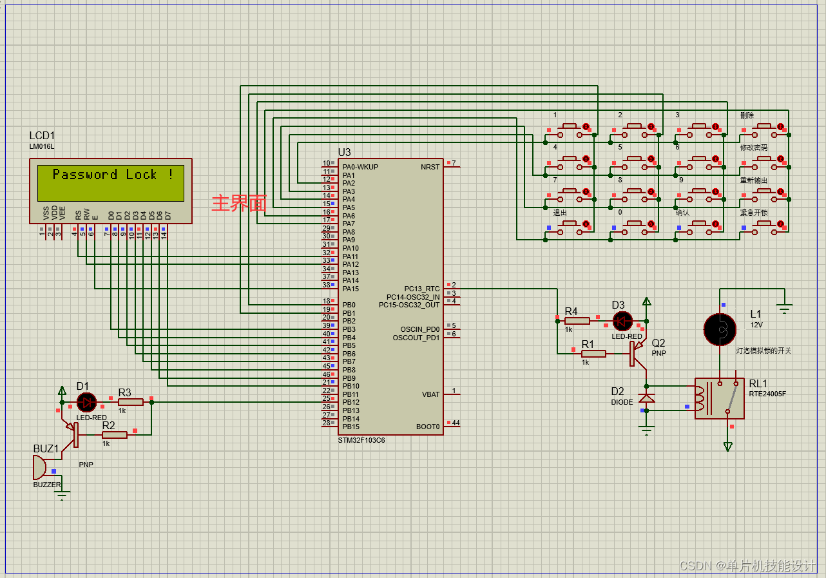This screenshot has width=826, height=578.
Task: Select the ground symbol under the buzzer
Action: pos(62,496)
